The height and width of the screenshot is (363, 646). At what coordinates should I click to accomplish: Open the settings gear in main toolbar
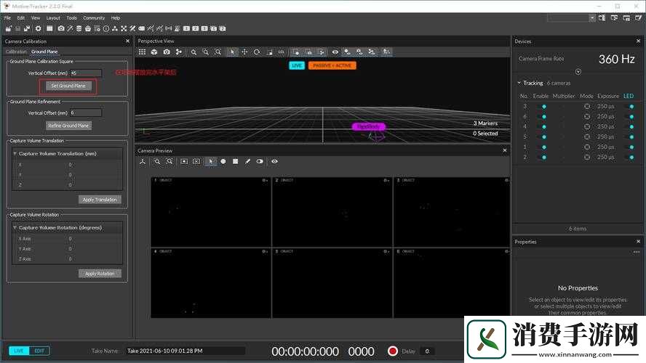click(39, 28)
